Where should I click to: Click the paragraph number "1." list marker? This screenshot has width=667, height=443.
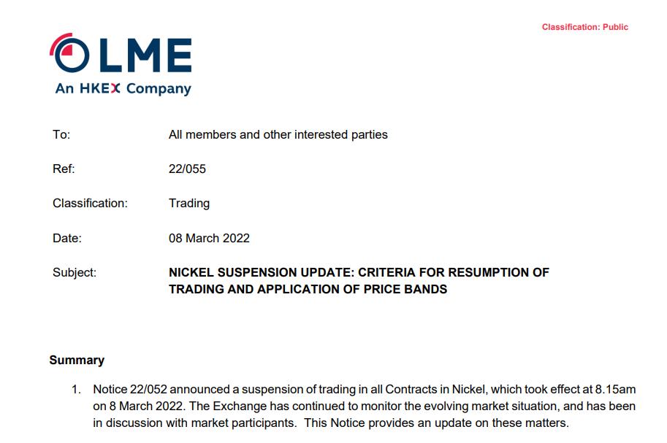point(76,390)
